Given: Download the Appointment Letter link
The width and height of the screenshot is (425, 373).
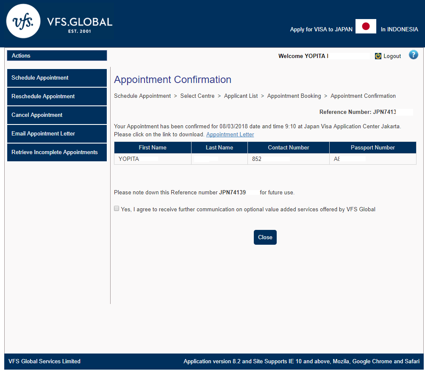Looking at the screenshot, I should pos(230,134).
